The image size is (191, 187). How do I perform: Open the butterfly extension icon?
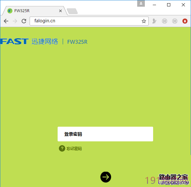tap(154, 21)
